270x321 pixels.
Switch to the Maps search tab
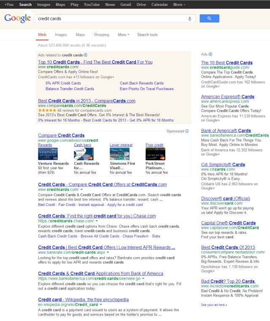[80, 35]
